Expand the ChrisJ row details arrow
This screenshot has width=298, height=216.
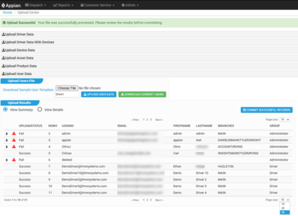tap(7, 146)
